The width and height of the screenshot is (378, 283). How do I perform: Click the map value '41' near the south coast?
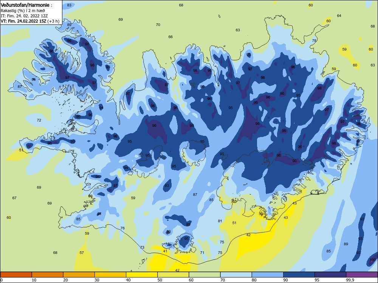click(165, 251)
